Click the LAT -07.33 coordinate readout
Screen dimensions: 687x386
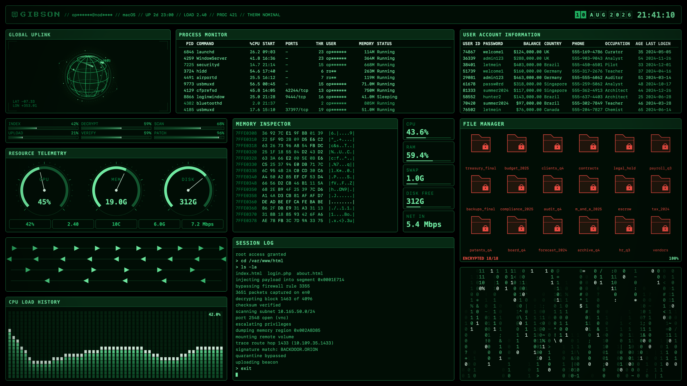(x=24, y=102)
